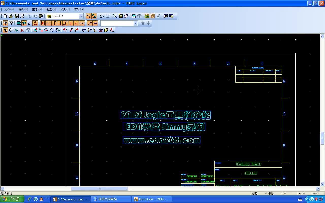Toggle the Parts selection filter chip icon

19,23
